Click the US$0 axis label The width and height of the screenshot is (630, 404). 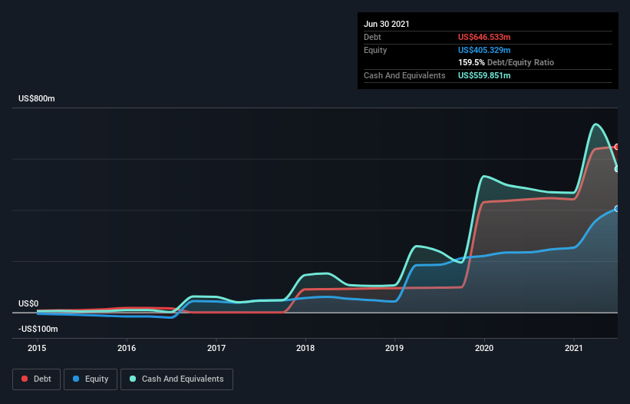point(28,303)
